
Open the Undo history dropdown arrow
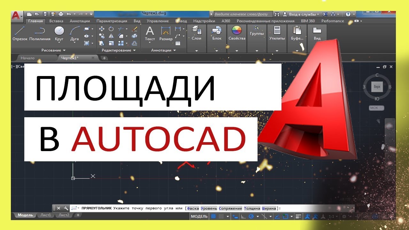(x=74, y=14)
